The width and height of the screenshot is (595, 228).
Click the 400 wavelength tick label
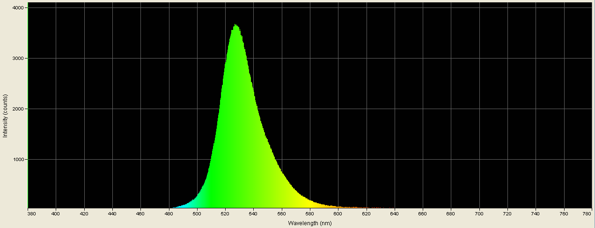tap(56, 213)
